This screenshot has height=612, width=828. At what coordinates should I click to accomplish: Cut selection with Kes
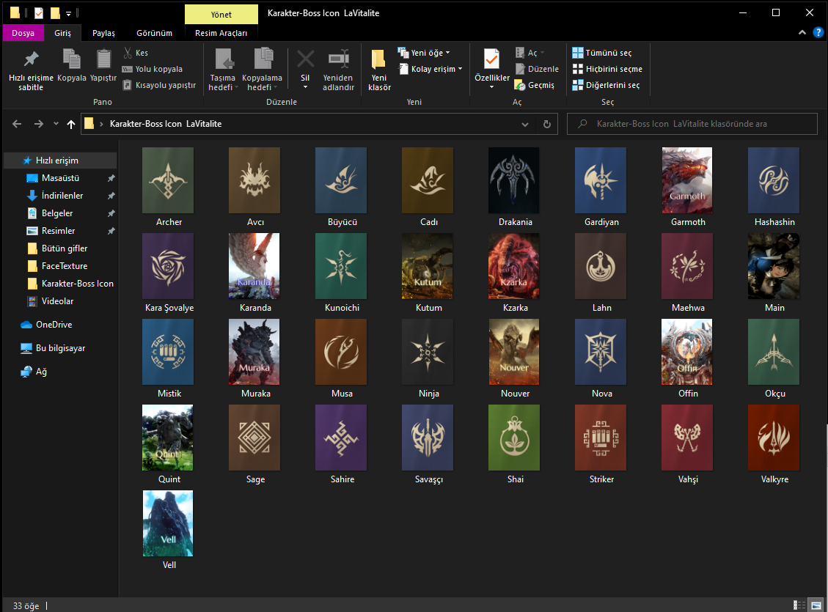tap(136, 53)
